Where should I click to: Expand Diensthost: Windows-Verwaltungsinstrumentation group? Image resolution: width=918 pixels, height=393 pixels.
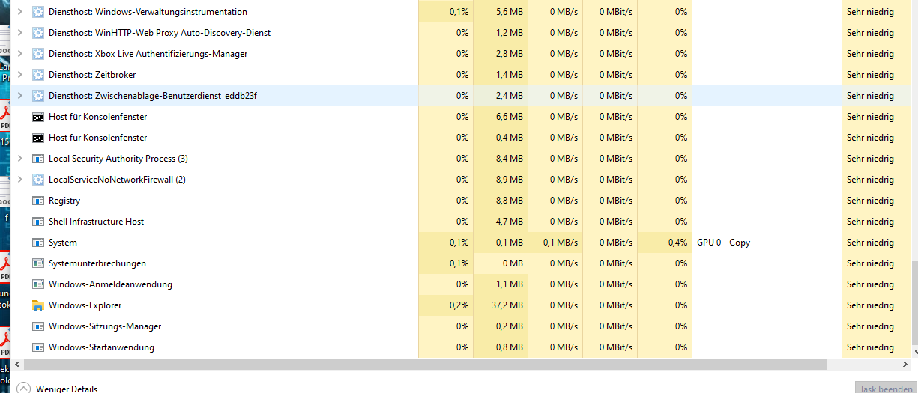pyautogui.click(x=19, y=12)
